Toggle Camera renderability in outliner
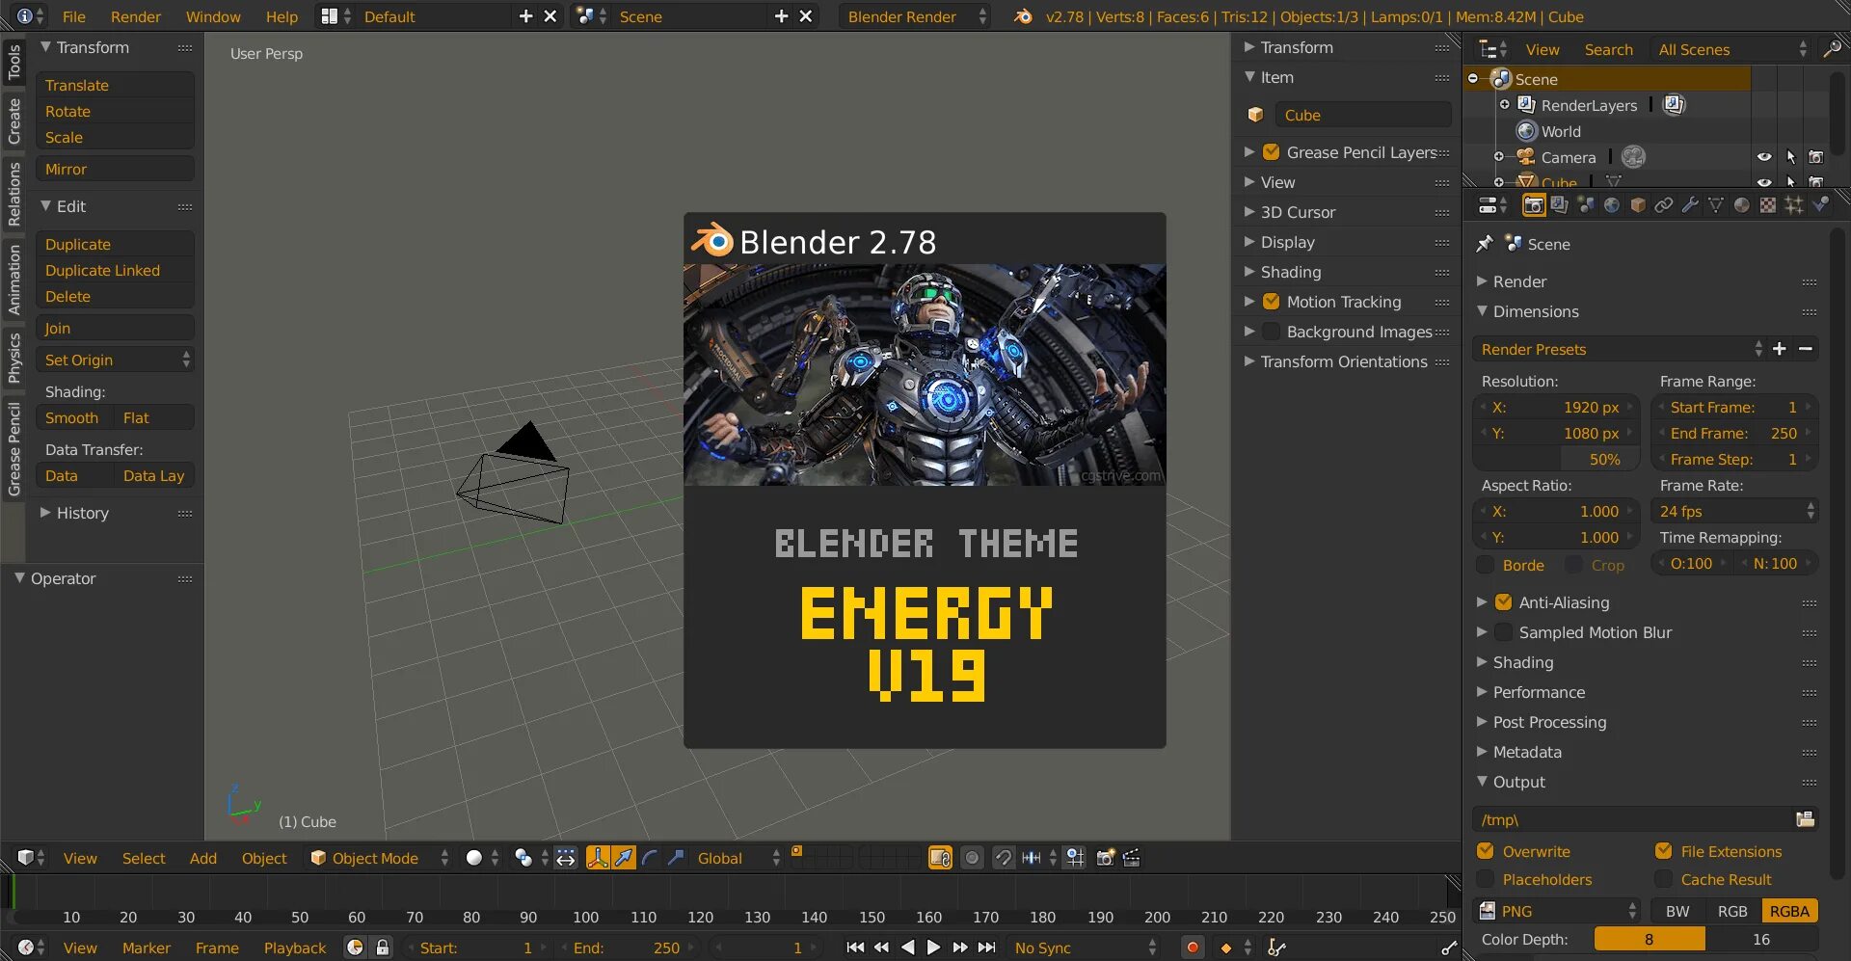Image resolution: width=1851 pixels, height=961 pixels. pyautogui.click(x=1816, y=157)
